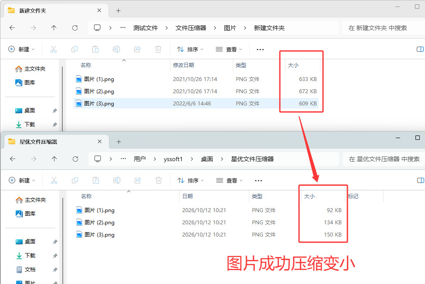The height and width of the screenshot is (284, 425).
Task: Click the delete trash icon in 新建文件夹 window
Action: click(158, 49)
